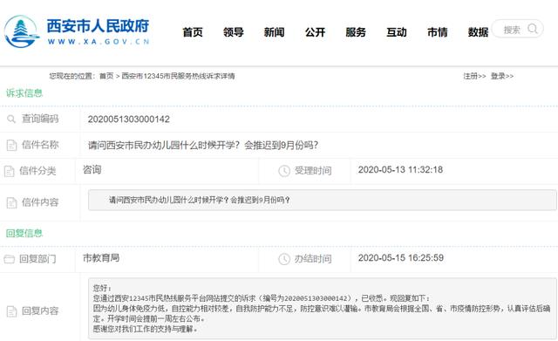Open the 互动 navigation menu item

397,32
